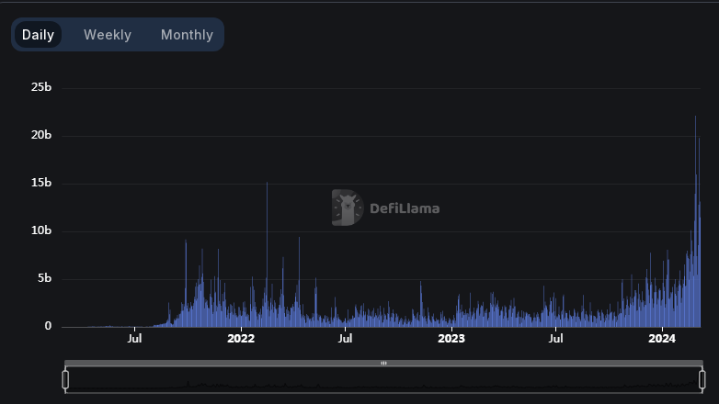The image size is (719, 404).
Task: Click the 0 y-axis label
Action: 48,326
